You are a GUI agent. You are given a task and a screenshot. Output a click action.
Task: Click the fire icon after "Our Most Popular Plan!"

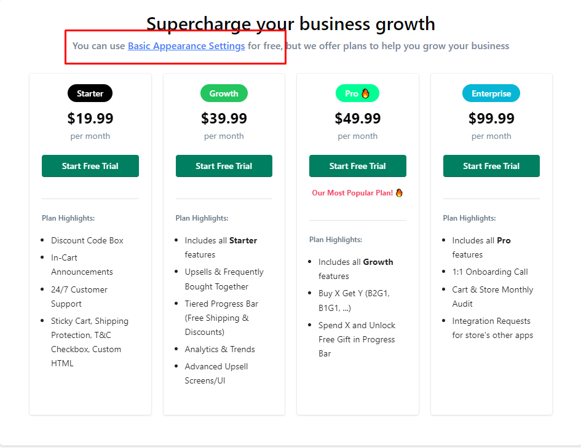click(399, 193)
